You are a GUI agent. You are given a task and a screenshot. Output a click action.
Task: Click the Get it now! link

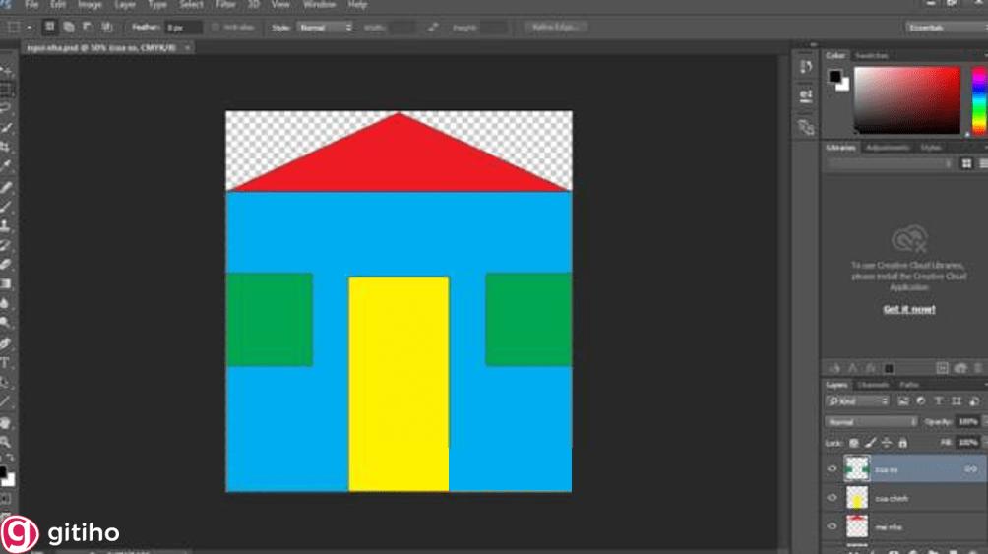coord(909,309)
